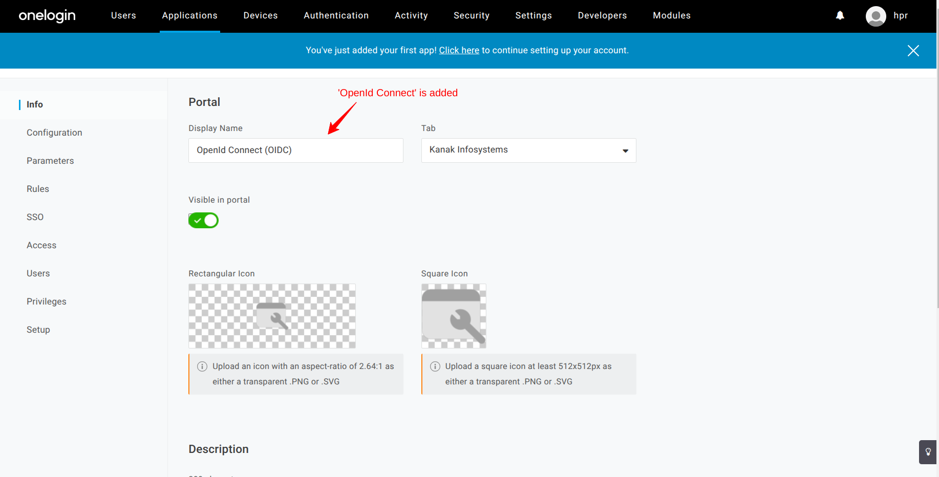939x477 pixels.
Task: Click info icon in square icon hint
Action: click(435, 366)
